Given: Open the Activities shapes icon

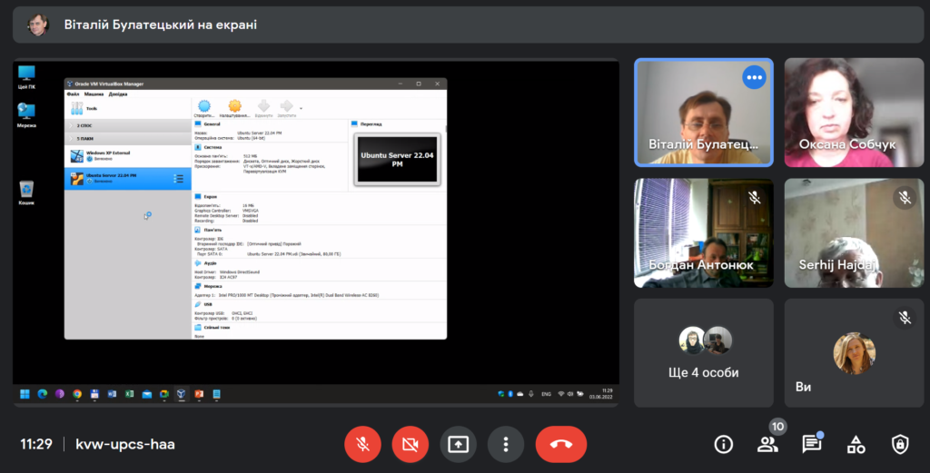Looking at the screenshot, I should [x=856, y=444].
